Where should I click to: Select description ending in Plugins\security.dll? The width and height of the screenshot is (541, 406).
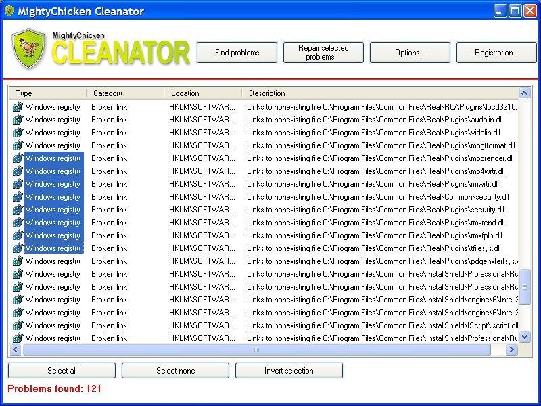tap(375, 210)
